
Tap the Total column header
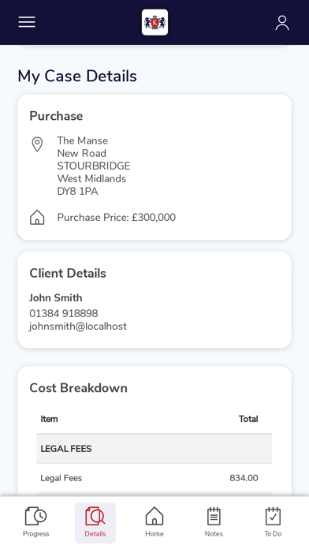click(248, 419)
